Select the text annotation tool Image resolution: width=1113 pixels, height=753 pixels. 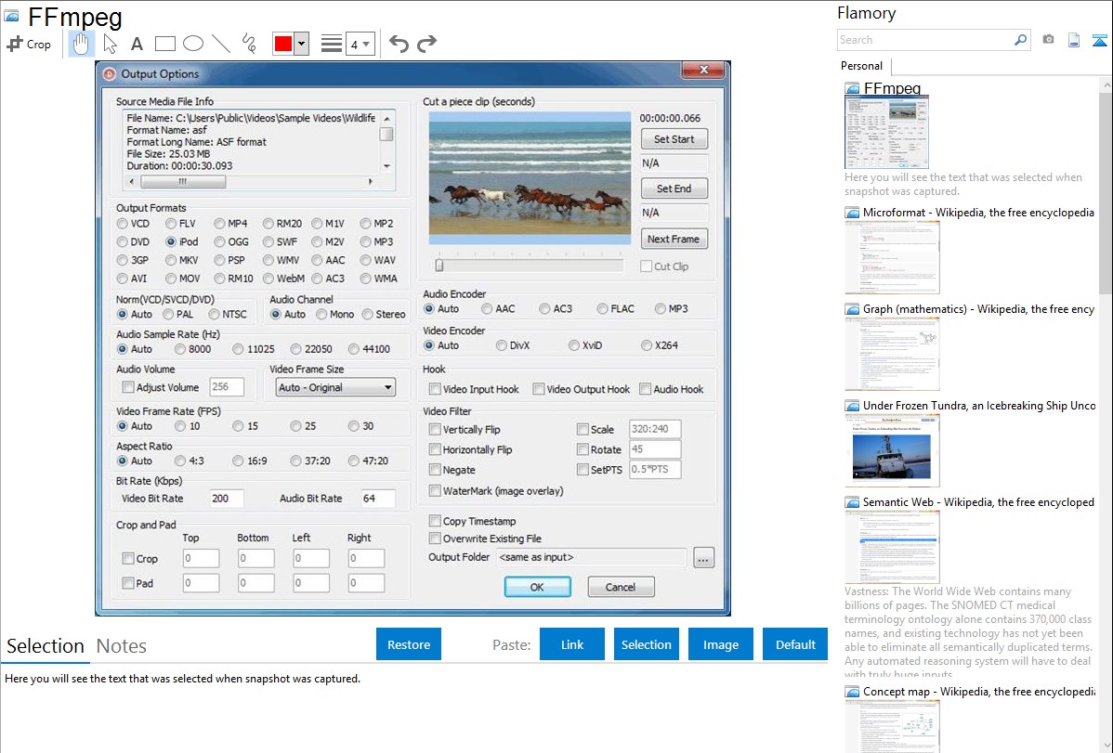coord(137,44)
